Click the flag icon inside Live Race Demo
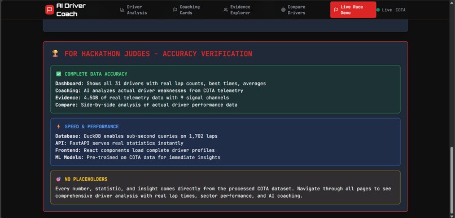The image size is (455, 218). (336, 10)
